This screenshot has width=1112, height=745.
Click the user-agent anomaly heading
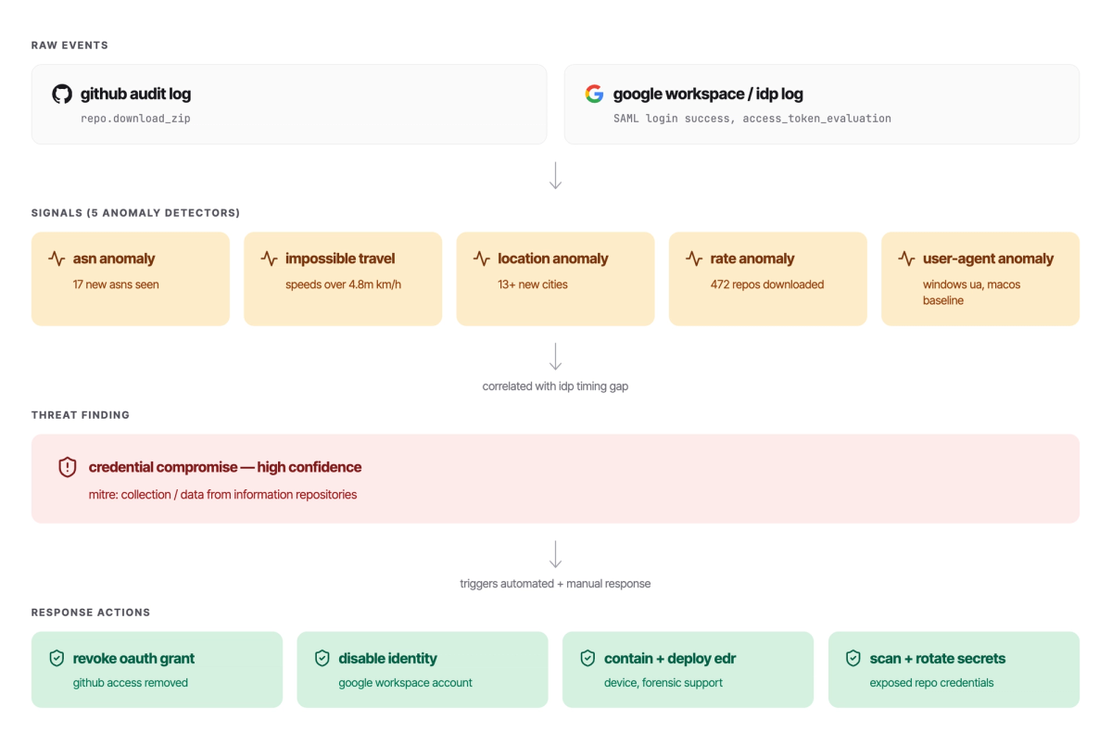click(x=989, y=259)
